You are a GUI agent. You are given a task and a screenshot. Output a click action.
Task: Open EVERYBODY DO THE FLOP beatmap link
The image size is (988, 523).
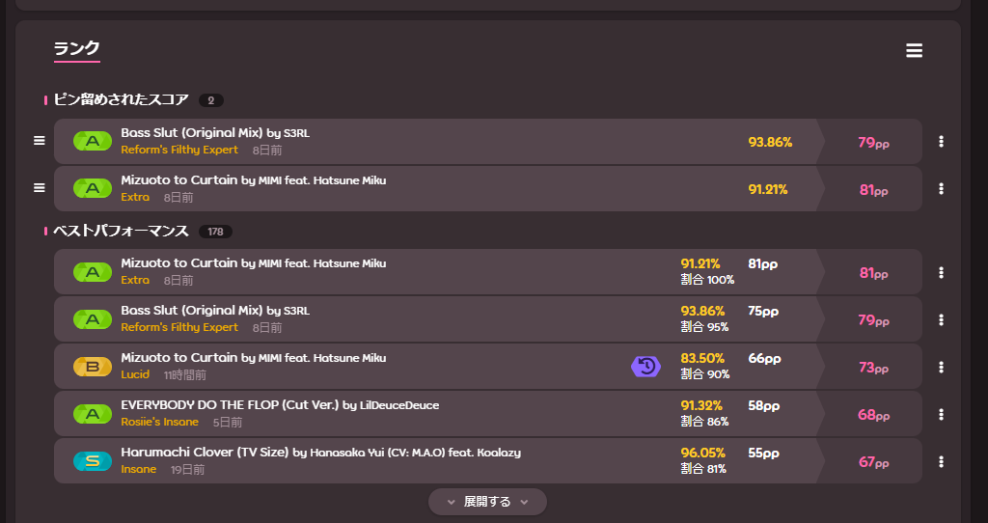click(230, 405)
